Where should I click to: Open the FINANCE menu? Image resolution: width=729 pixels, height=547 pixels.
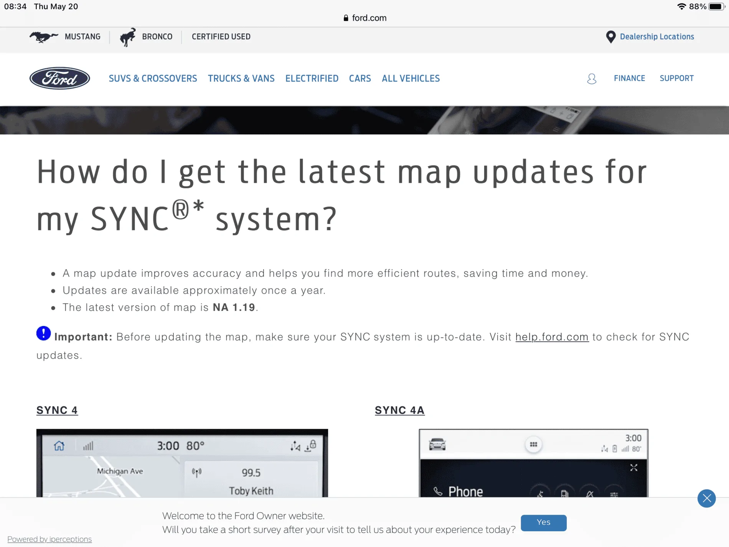630,78
